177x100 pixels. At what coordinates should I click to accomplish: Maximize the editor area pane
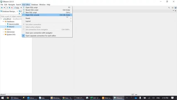176,11
